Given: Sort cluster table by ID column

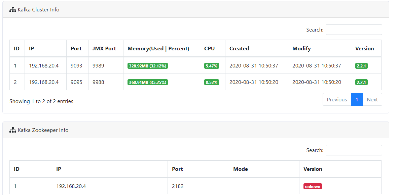Looking at the screenshot, I should [17, 48].
